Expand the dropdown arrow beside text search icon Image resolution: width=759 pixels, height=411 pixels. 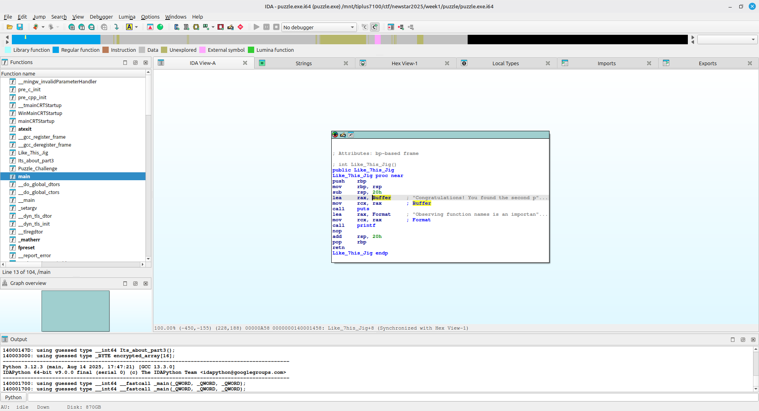(x=136, y=27)
